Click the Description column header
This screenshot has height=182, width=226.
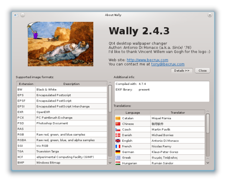[71, 84]
